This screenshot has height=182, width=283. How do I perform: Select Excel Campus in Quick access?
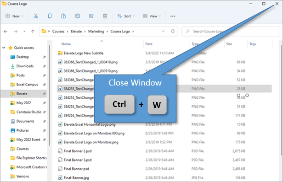click(x=27, y=85)
